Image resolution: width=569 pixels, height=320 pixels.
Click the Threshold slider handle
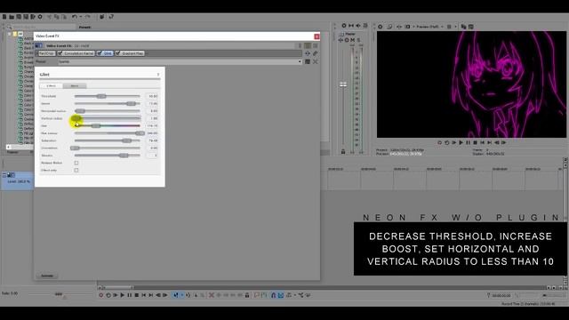coord(101,96)
